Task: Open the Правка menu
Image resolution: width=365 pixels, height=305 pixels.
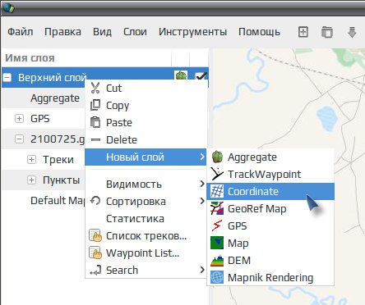Action: click(62, 32)
